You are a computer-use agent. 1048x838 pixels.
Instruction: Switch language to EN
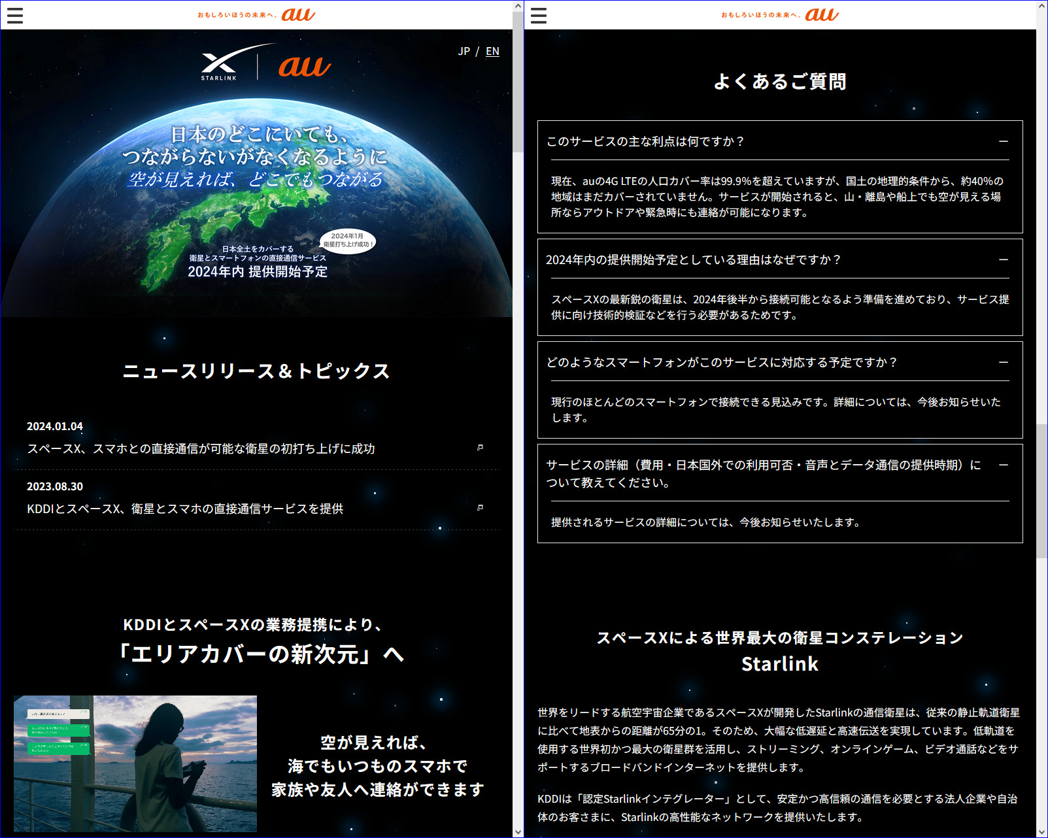coord(492,51)
